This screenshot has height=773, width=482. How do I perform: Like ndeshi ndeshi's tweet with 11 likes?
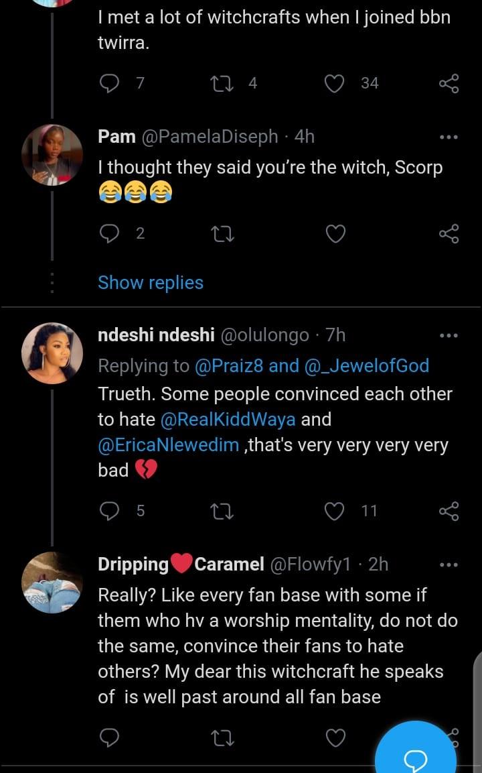[335, 511]
